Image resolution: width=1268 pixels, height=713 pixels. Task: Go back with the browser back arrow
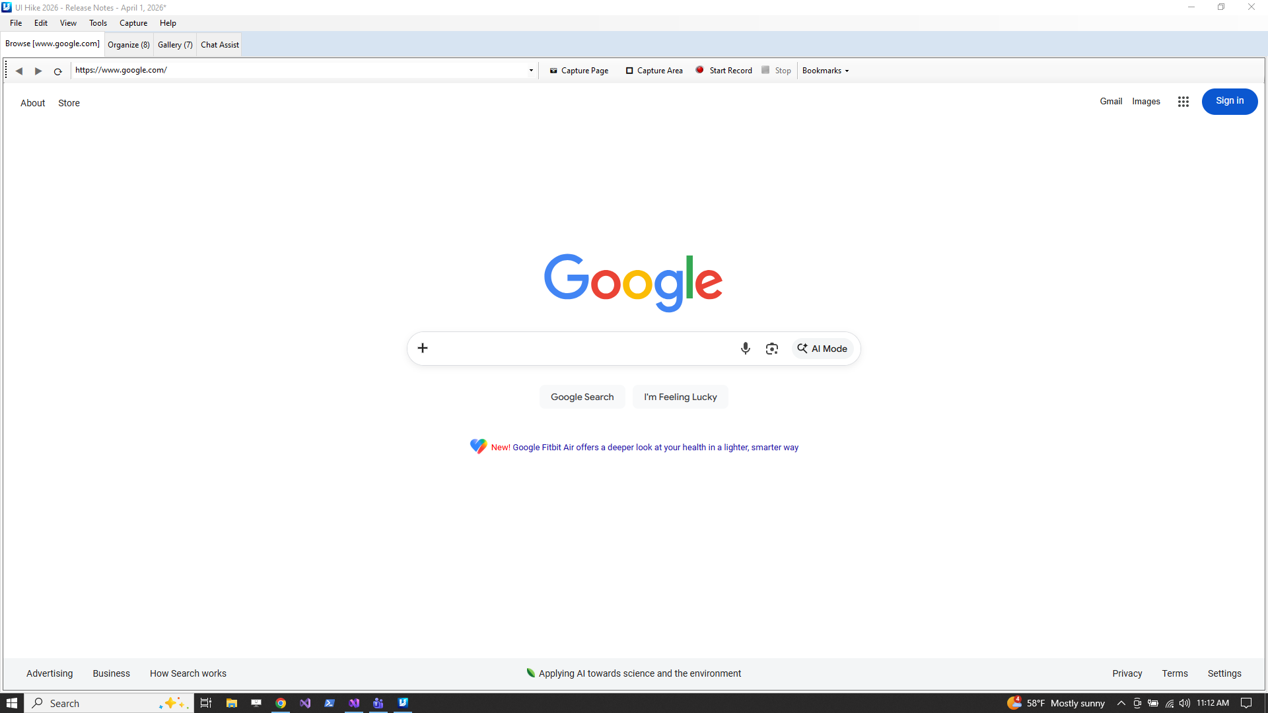coord(19,71)
